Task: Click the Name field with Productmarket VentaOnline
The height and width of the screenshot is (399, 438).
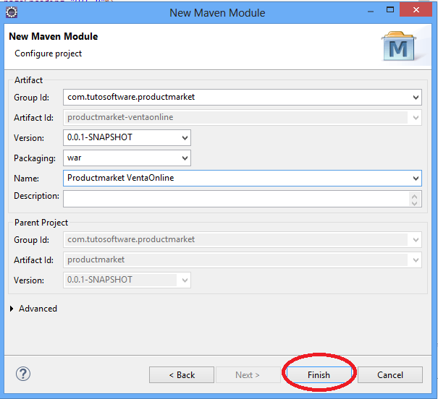Action: tap(243, 178)
